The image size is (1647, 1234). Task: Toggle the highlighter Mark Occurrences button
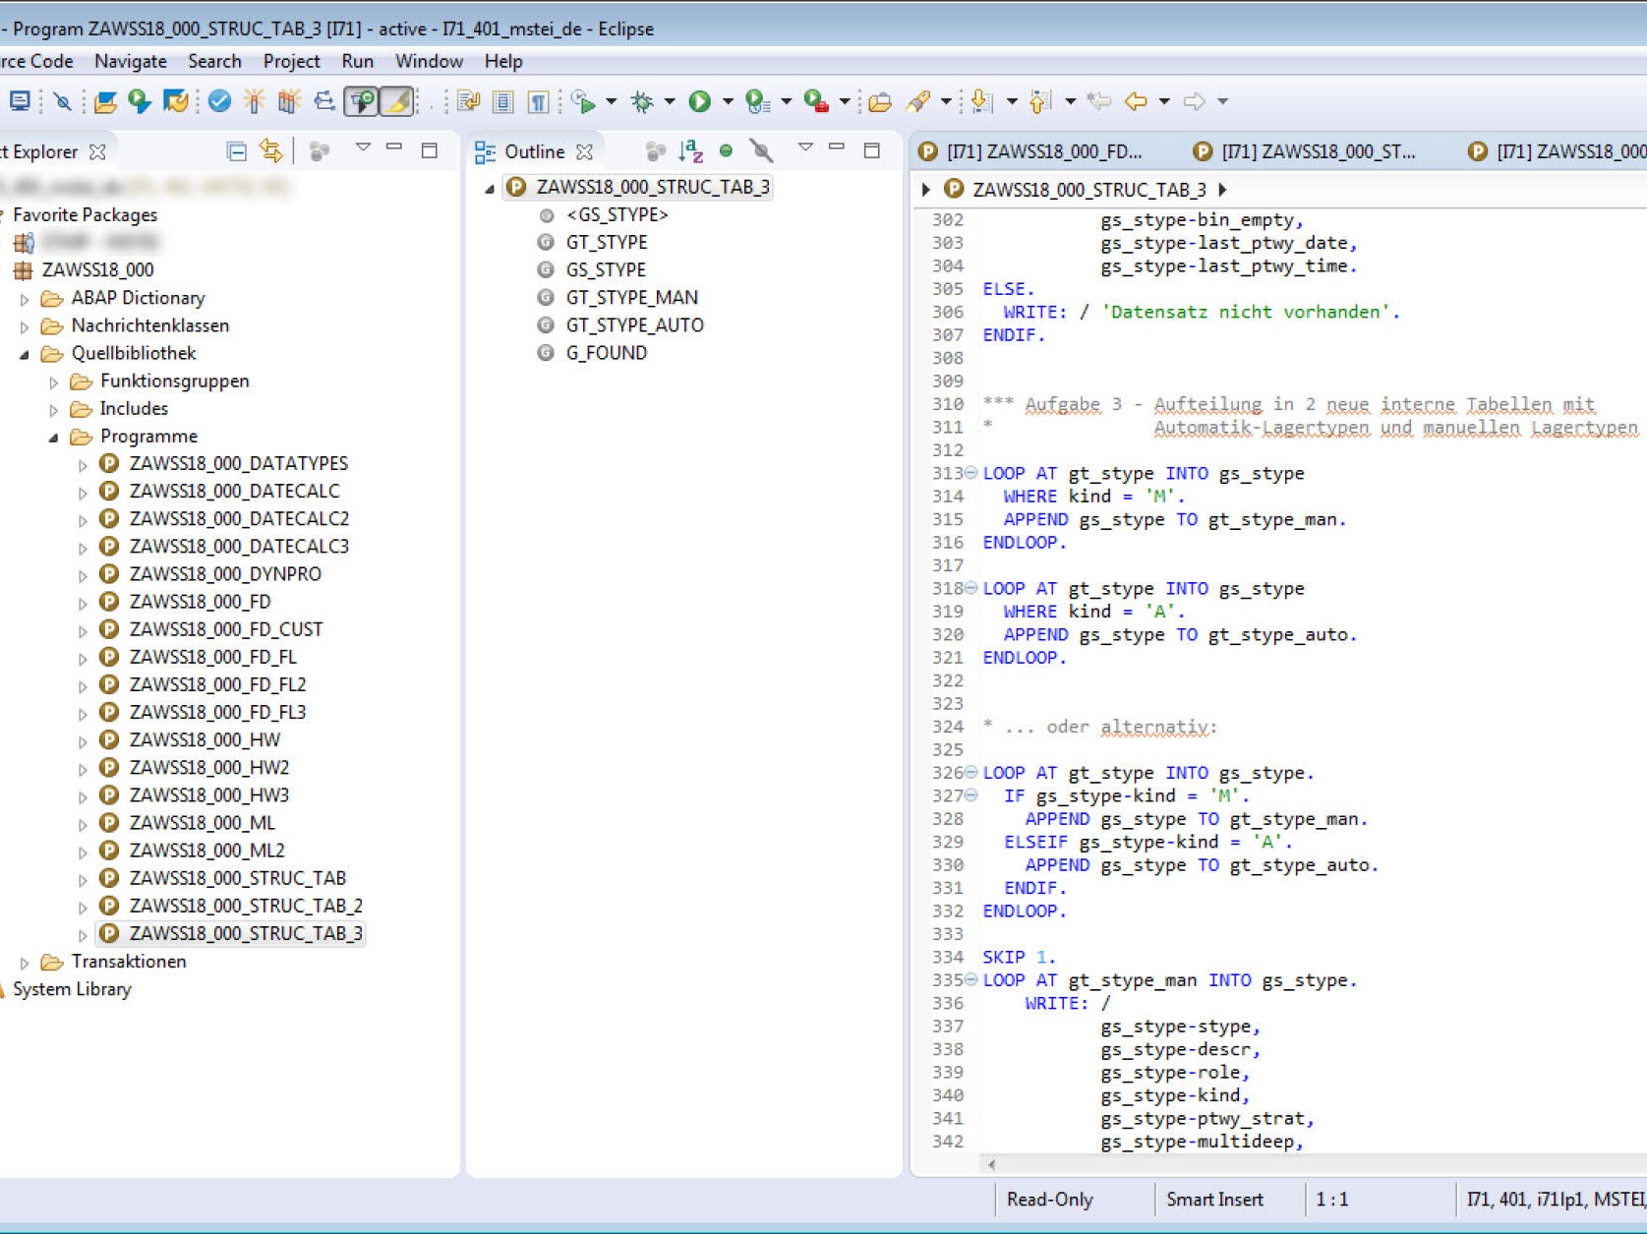[397, 101]
